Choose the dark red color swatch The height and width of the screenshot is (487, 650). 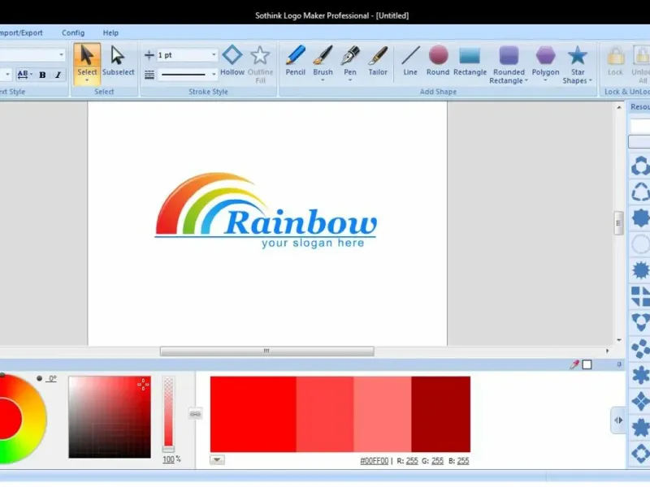(440, 414)
